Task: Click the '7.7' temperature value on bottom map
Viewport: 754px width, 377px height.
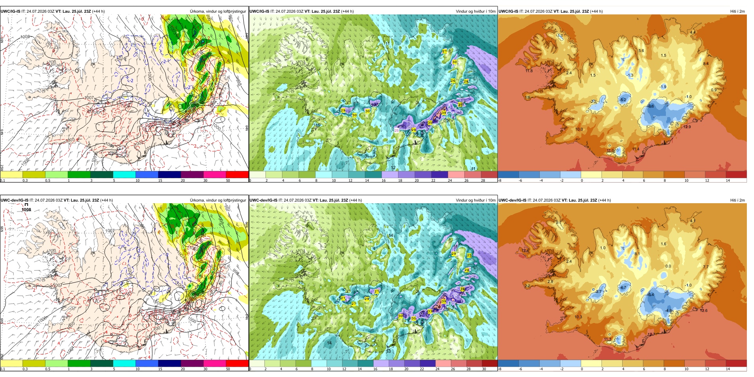Action: coord(706,267)
